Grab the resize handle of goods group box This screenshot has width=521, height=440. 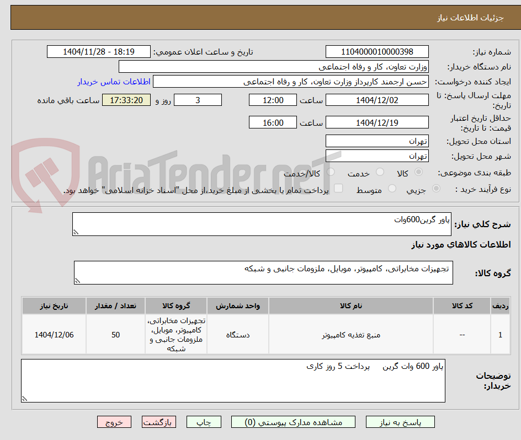tap(77, 281)
